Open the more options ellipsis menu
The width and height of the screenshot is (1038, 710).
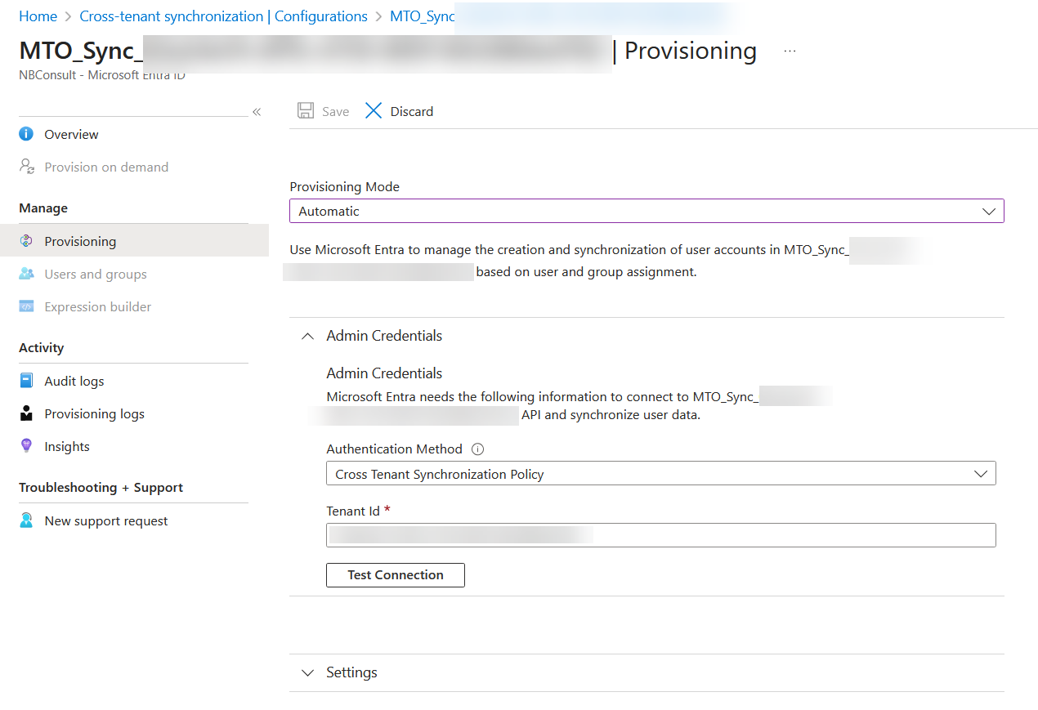[x=790, y=51]
